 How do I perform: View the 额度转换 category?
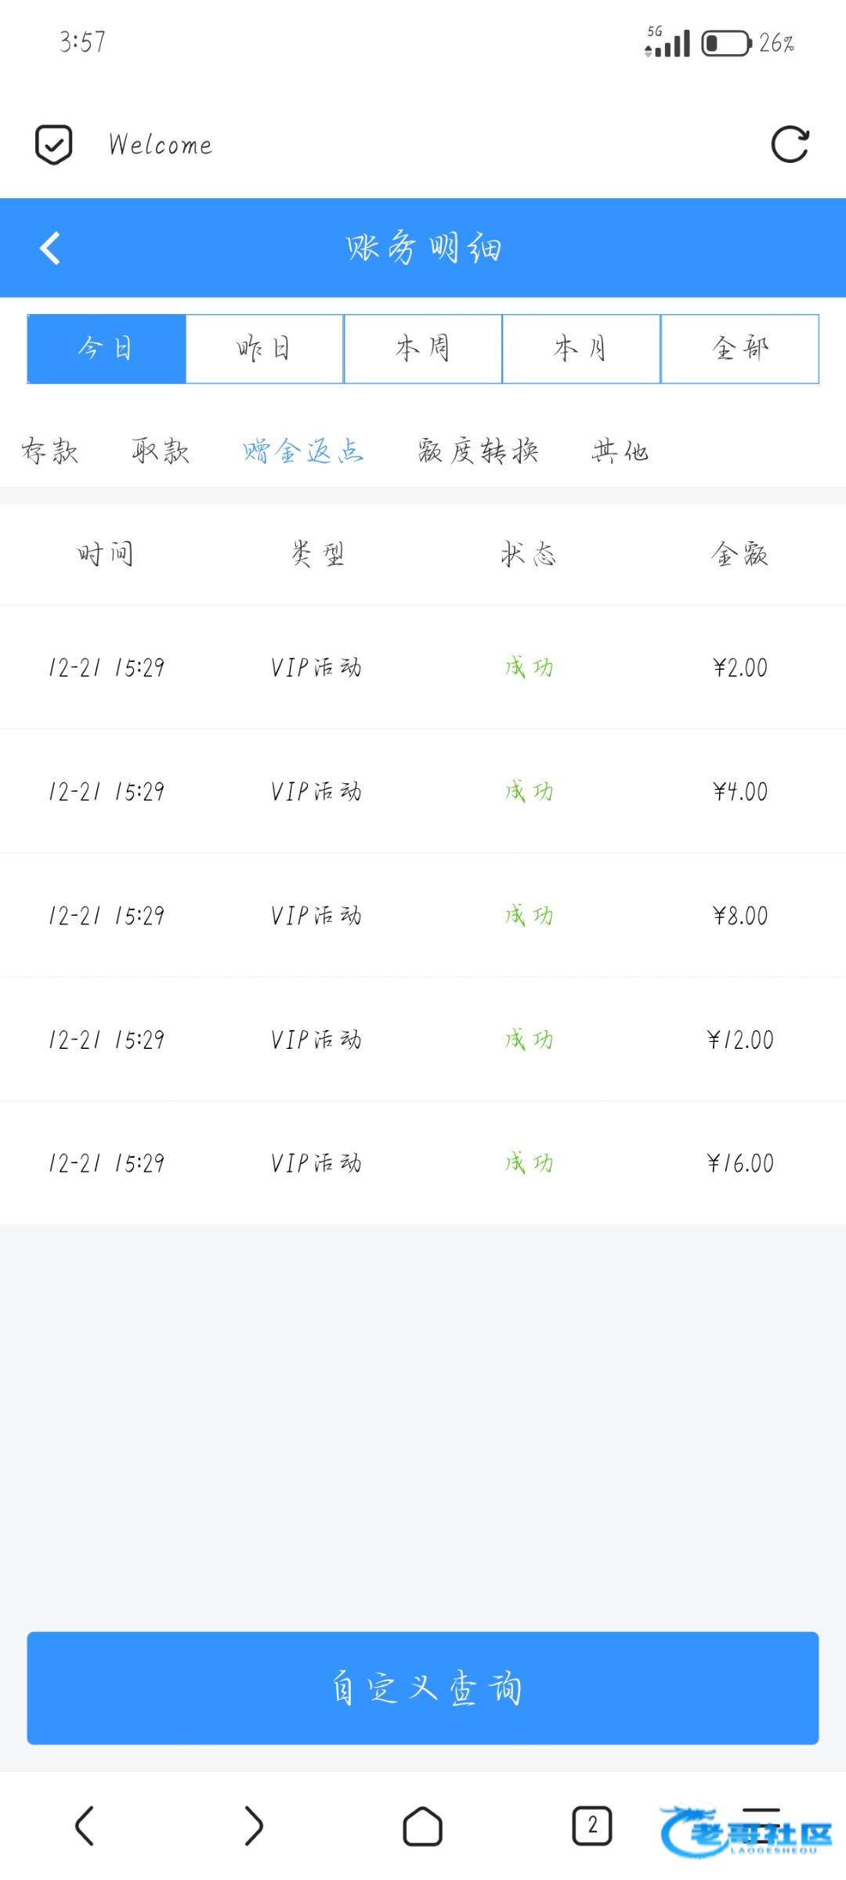[x=478, y=451]
